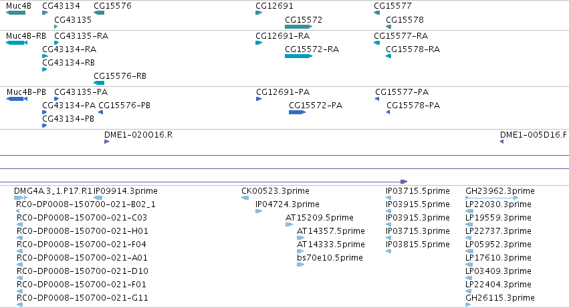Select the CG15572-PA protein bar
569x308 pixels.
pos(297,112)
